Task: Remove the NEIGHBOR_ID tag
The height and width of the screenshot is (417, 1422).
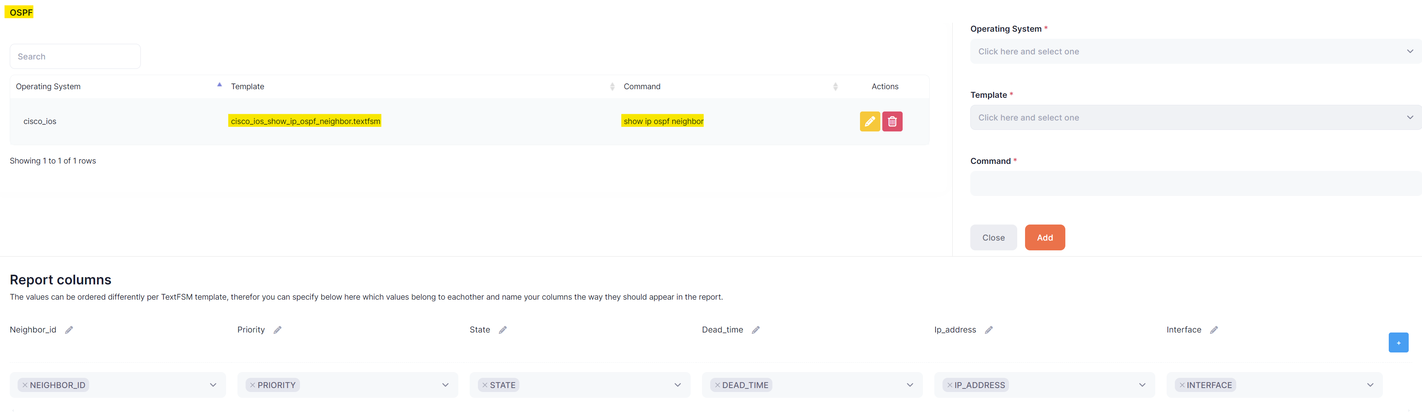Action: 25,385
